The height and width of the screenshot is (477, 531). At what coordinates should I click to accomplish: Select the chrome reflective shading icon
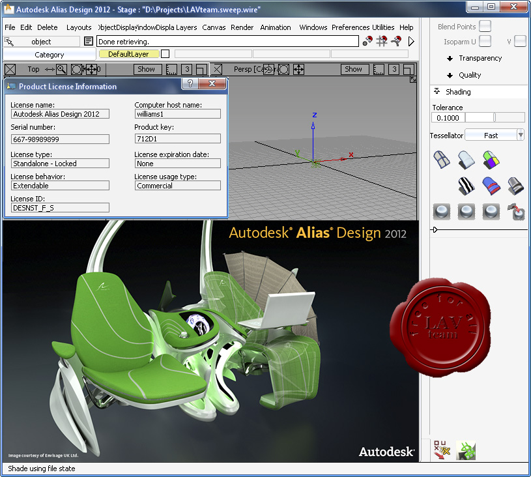pos(516,186)
